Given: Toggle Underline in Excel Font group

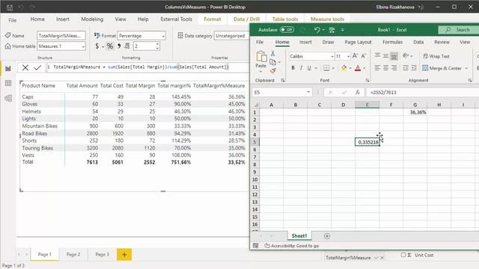Looking at the screenshot, I should 309,68.
